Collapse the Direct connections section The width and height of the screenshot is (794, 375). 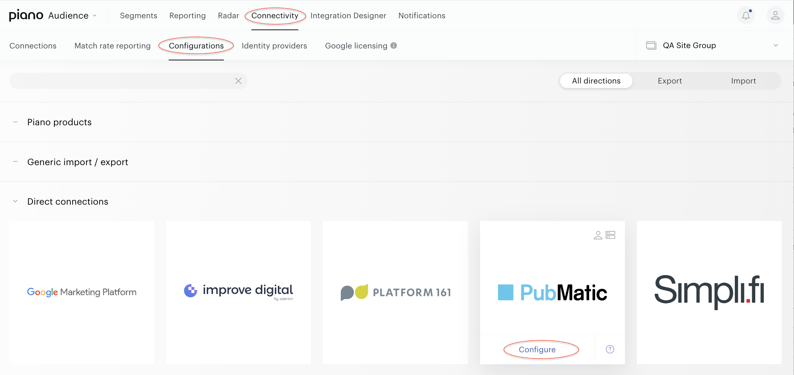tap(15, 201)
